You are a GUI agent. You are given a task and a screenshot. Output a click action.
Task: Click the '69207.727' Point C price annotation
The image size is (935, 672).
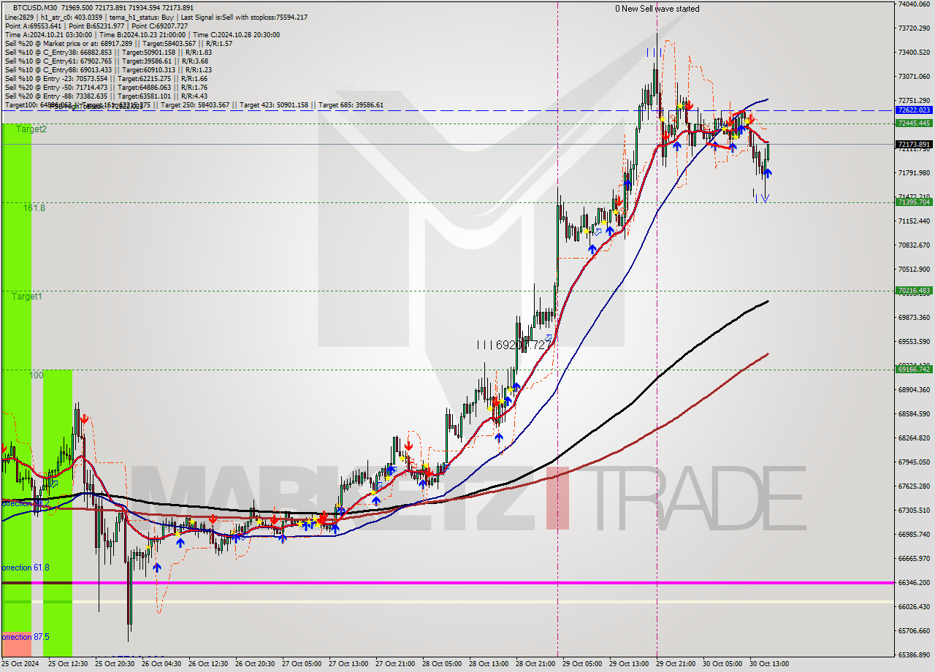click(x=523, y=344)
